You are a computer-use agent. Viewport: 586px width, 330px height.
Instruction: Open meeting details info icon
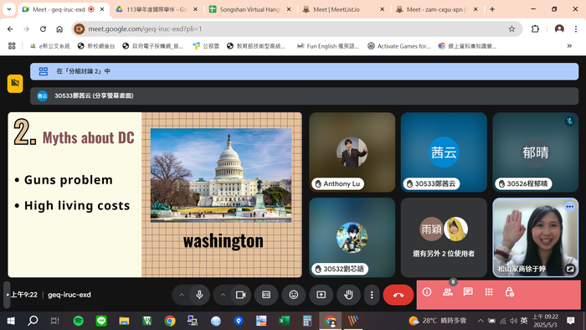[x=427, y=291]
